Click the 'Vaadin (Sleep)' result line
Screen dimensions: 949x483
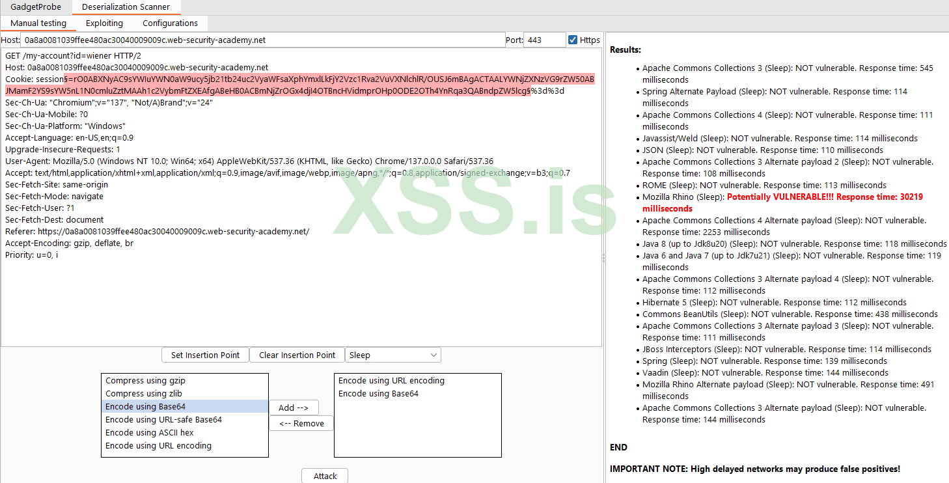click(x=765, y=372)
